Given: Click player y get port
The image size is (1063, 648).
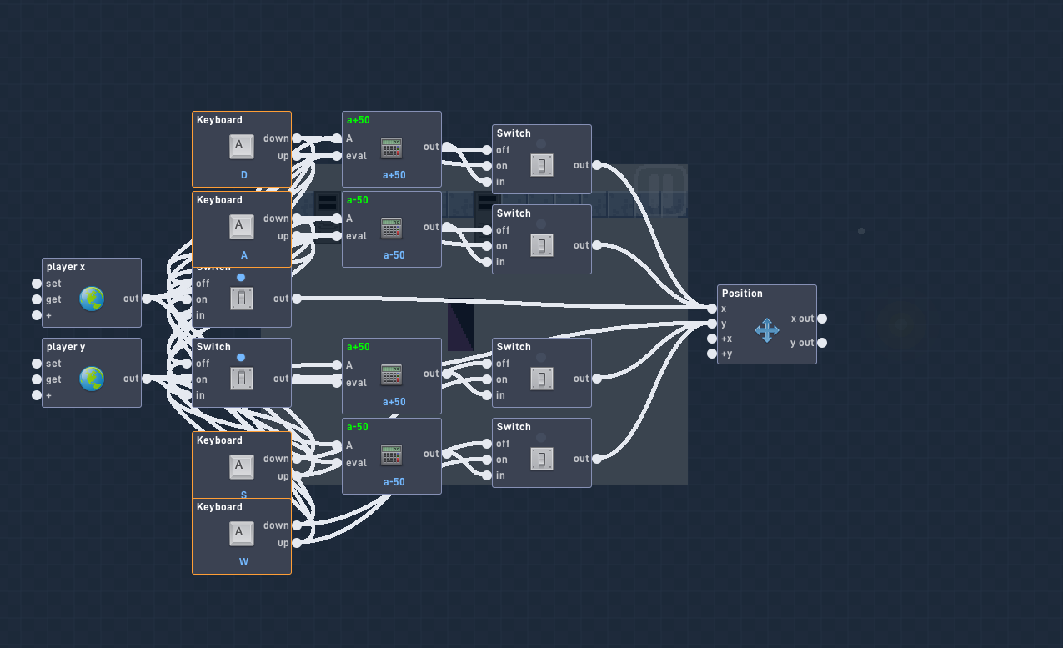Looking at the screenshot, I should (37, 379).
